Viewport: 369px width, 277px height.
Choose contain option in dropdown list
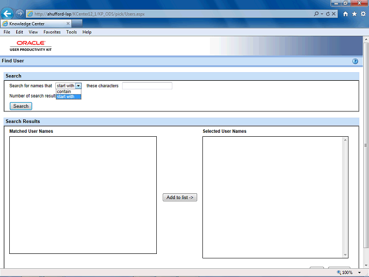point(69,91)
